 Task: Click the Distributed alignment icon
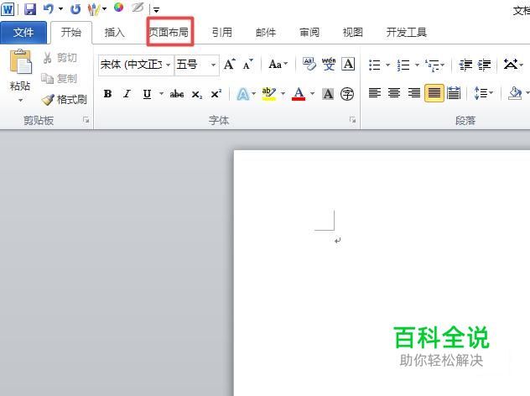click(x=454, y=92)
